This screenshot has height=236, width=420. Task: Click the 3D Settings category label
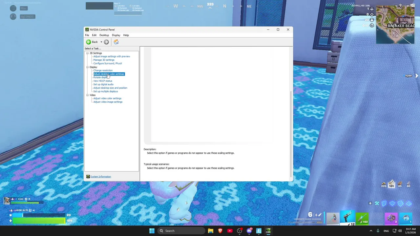tap(96, 53)
